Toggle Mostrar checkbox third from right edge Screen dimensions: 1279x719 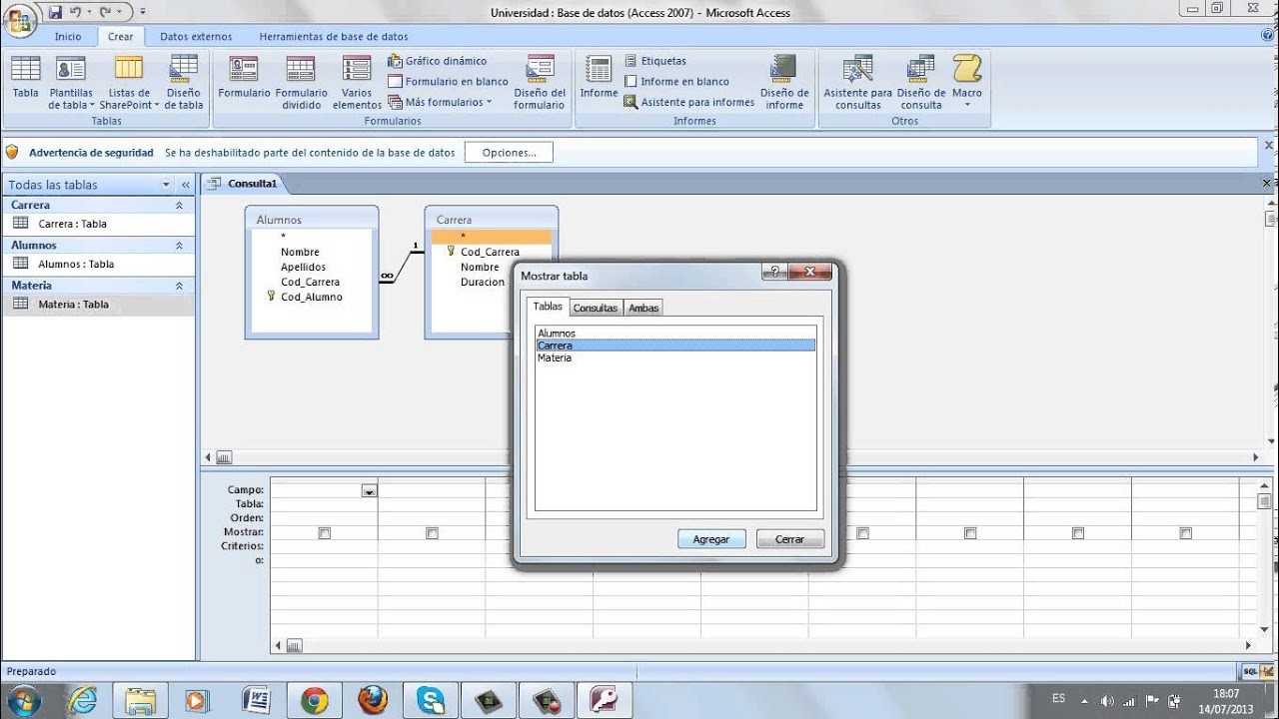[x=970, y=533]
